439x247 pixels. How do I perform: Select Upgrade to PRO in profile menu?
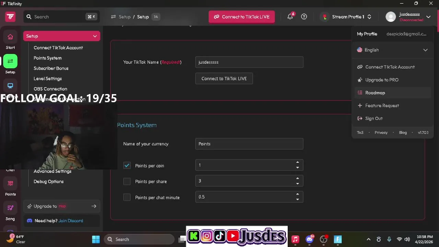point(392,80)
